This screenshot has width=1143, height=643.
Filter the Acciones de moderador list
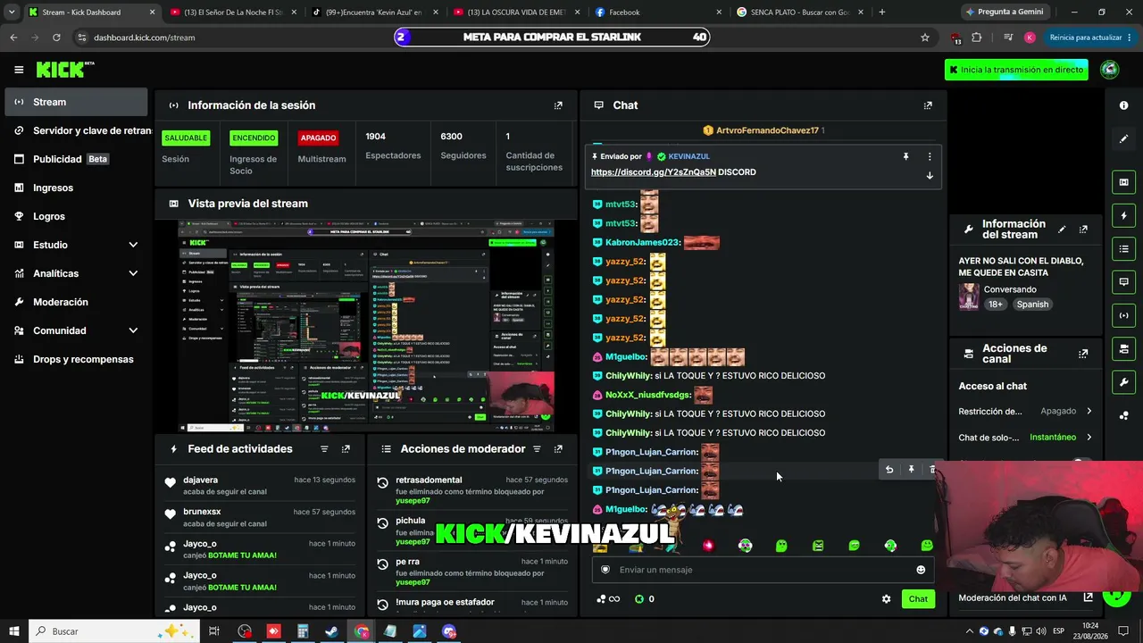537,449
